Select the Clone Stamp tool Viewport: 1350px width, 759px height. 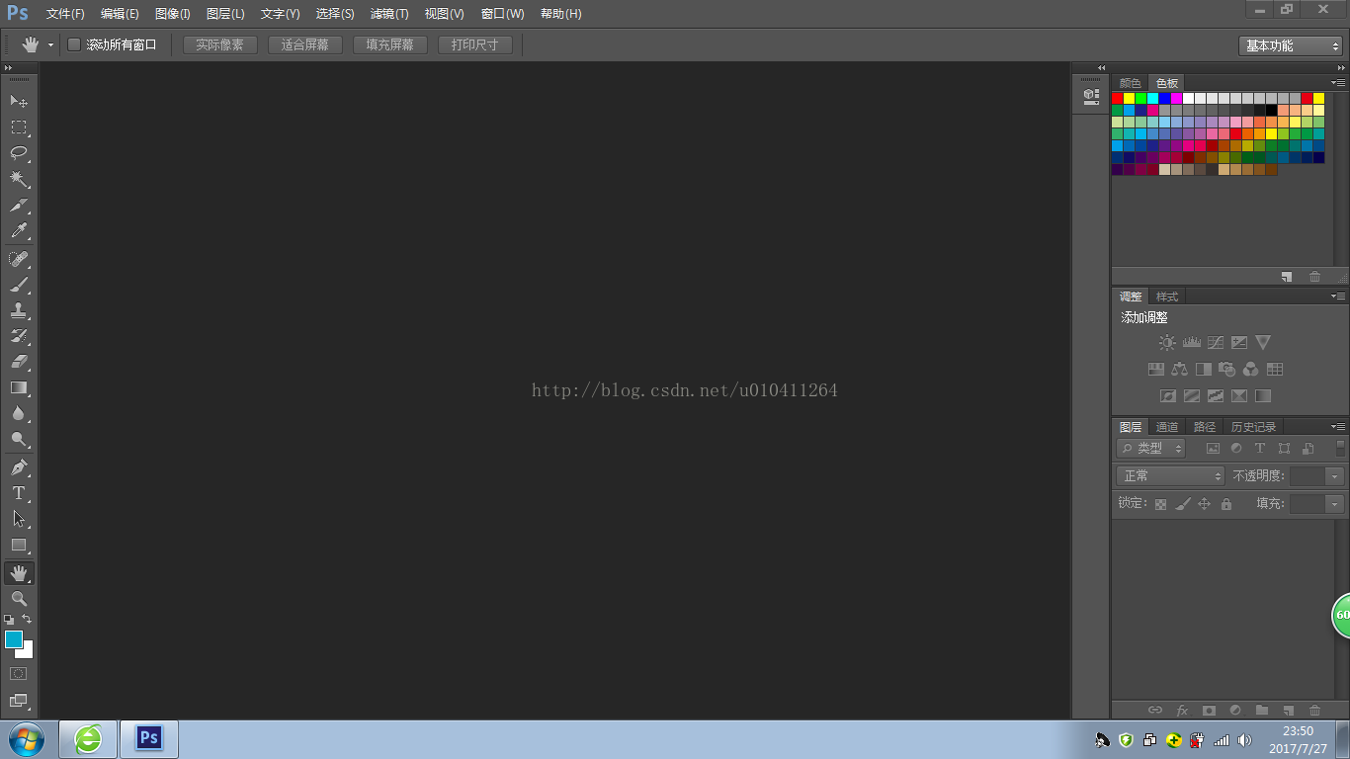tap(19, 310)
